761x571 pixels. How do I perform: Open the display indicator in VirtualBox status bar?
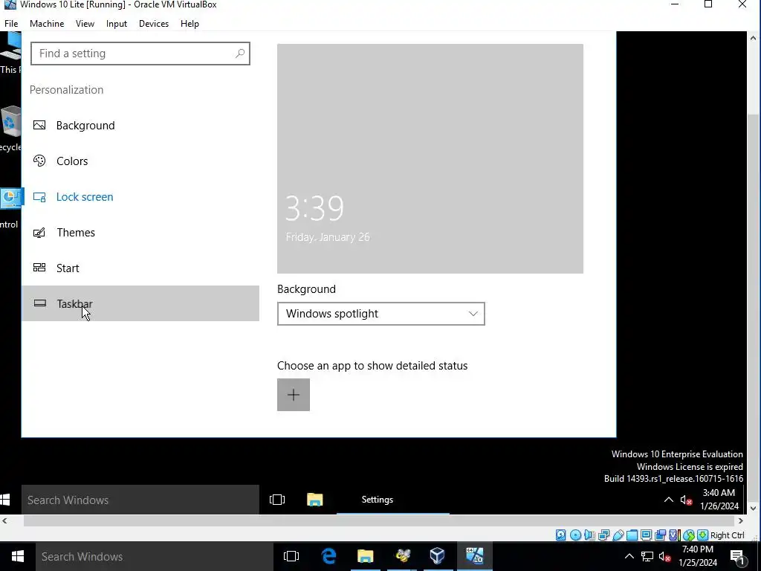(x=646, y=535)
